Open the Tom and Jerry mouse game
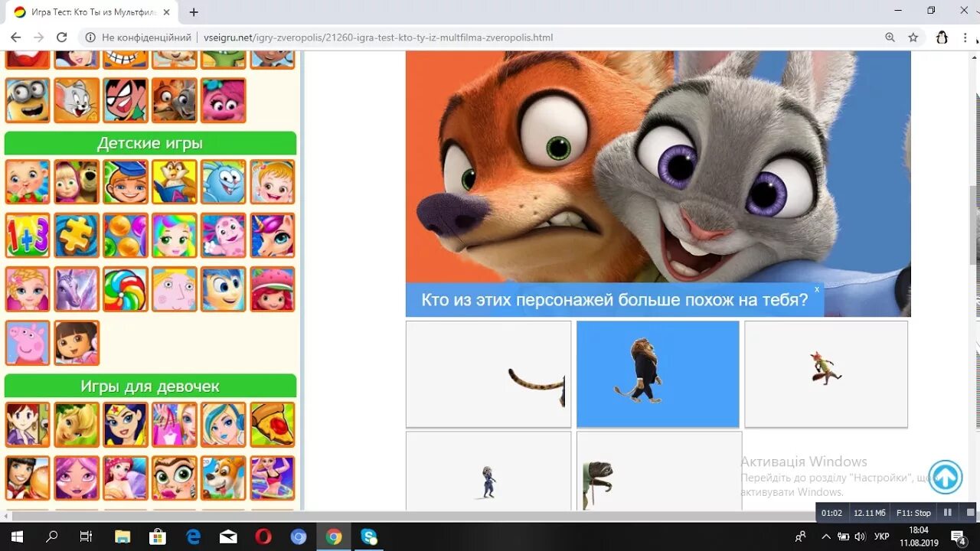980x551 pixels. point(77,100)
